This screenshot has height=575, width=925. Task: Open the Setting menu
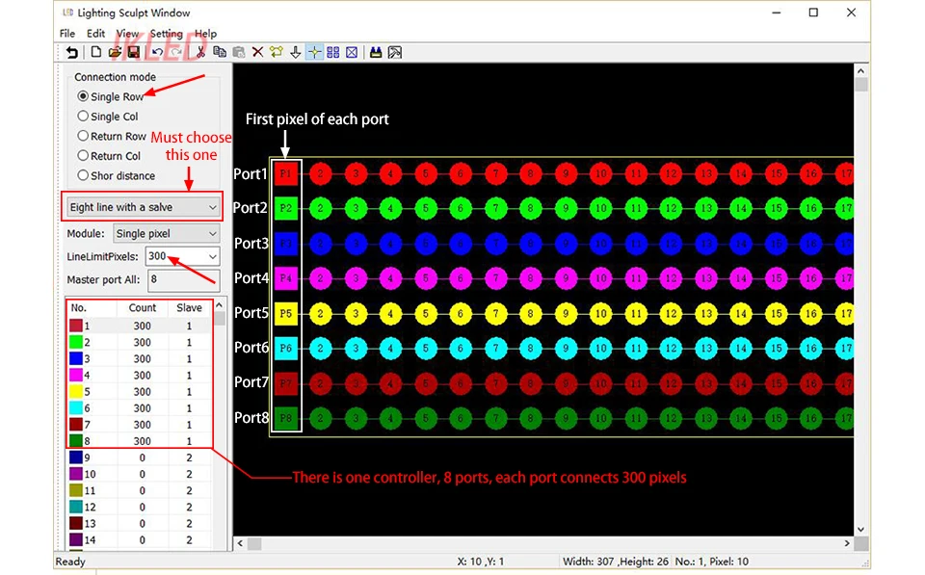(167, 34)
